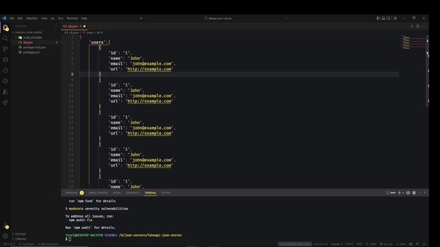Open the Selection menu
Viewport: 440px width, 247px height.
tap(32, 19)
